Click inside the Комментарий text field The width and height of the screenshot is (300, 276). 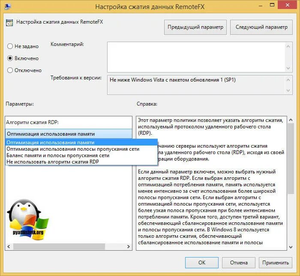(x=196, y=57)
